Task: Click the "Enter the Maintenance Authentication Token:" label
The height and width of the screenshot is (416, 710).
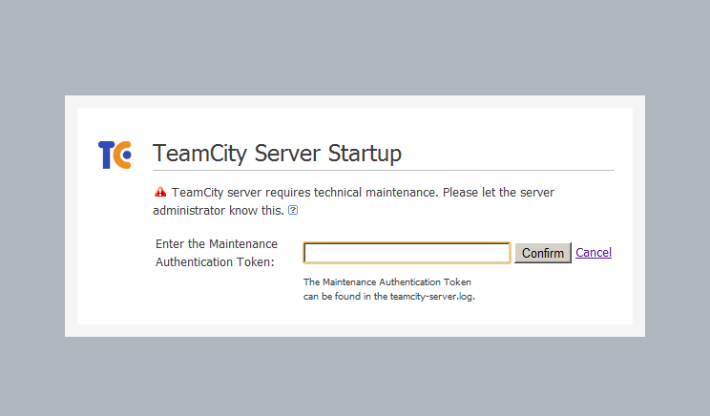Action: pos(217,253)
